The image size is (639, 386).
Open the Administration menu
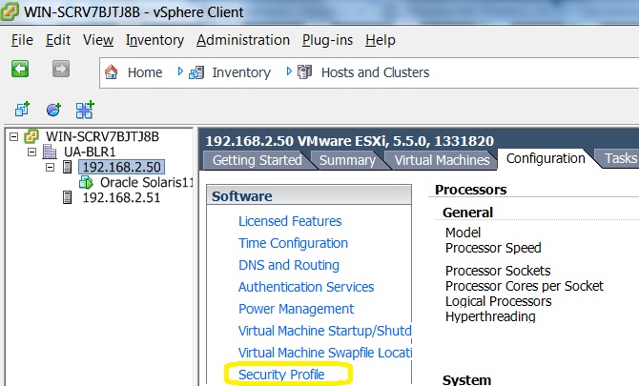click(243, 40)
